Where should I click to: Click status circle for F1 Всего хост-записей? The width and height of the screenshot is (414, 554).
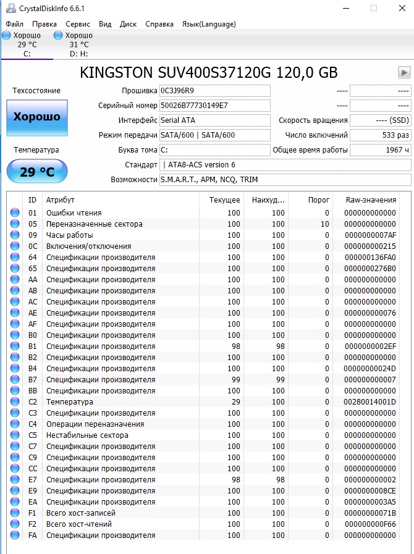pos(15,513)
